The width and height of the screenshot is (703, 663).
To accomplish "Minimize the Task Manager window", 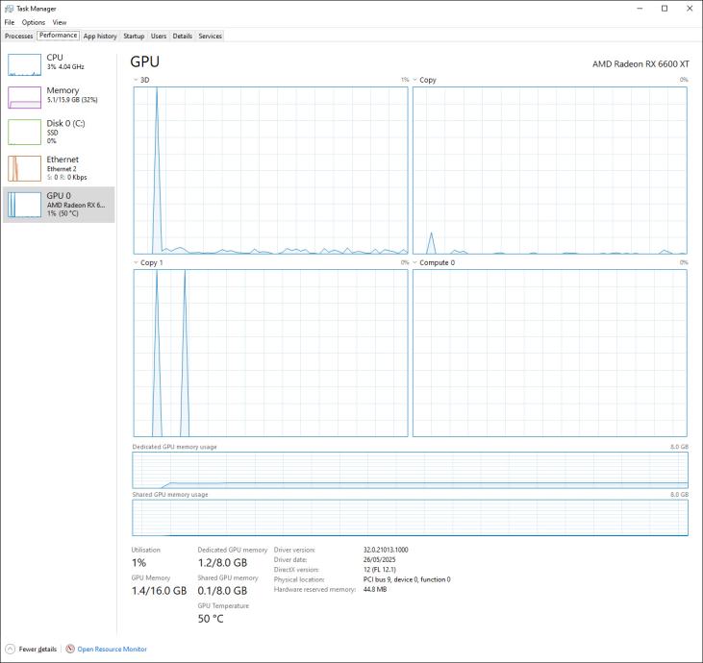I will (640, 9).
